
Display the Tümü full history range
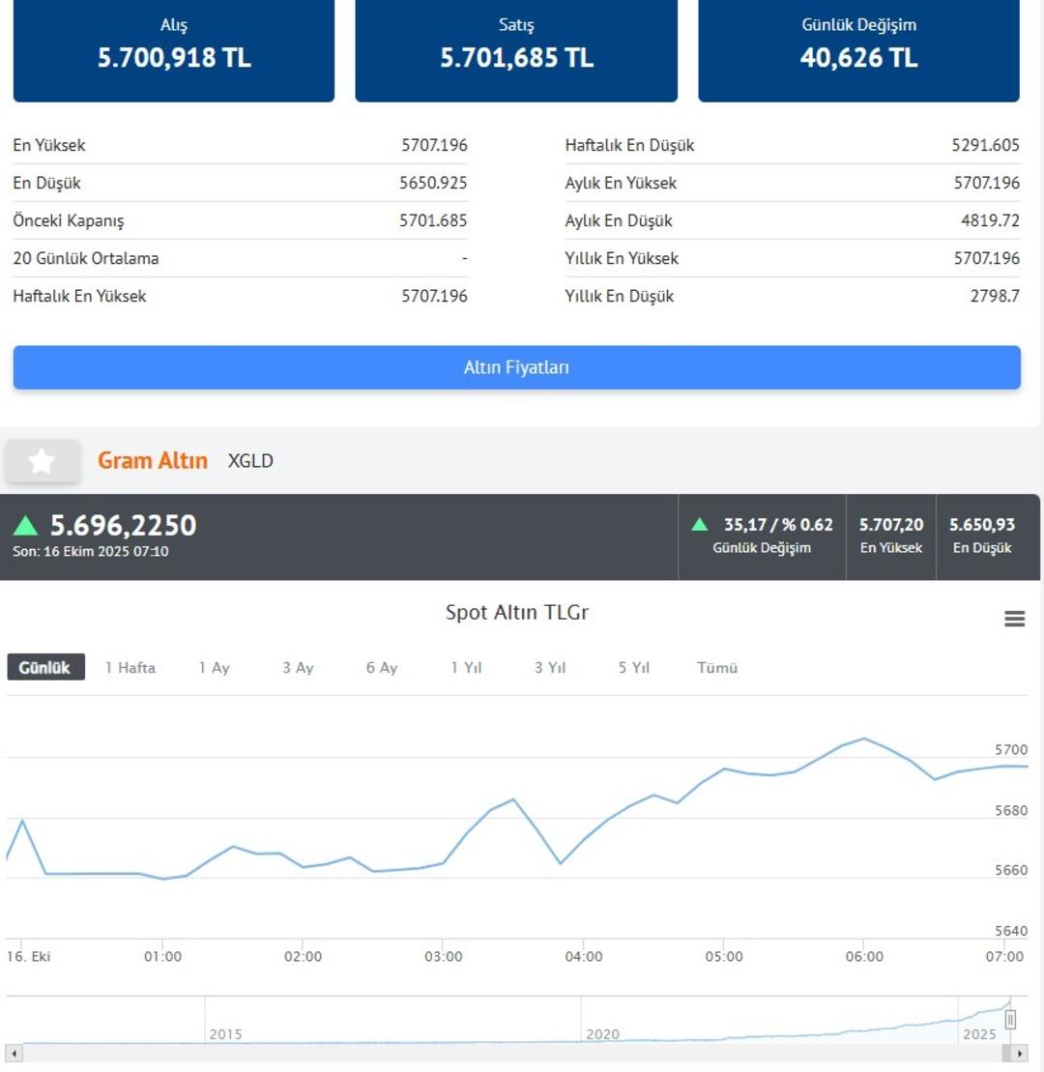click(717, 667)
